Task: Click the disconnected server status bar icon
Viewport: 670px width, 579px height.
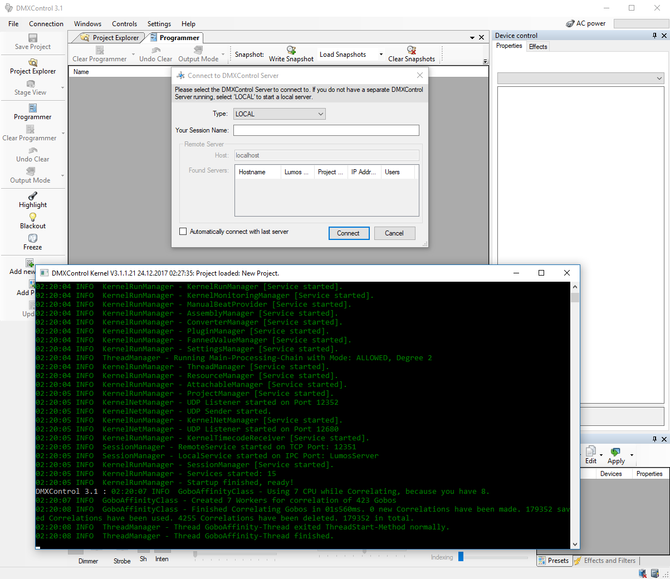Action: (643, 573)
